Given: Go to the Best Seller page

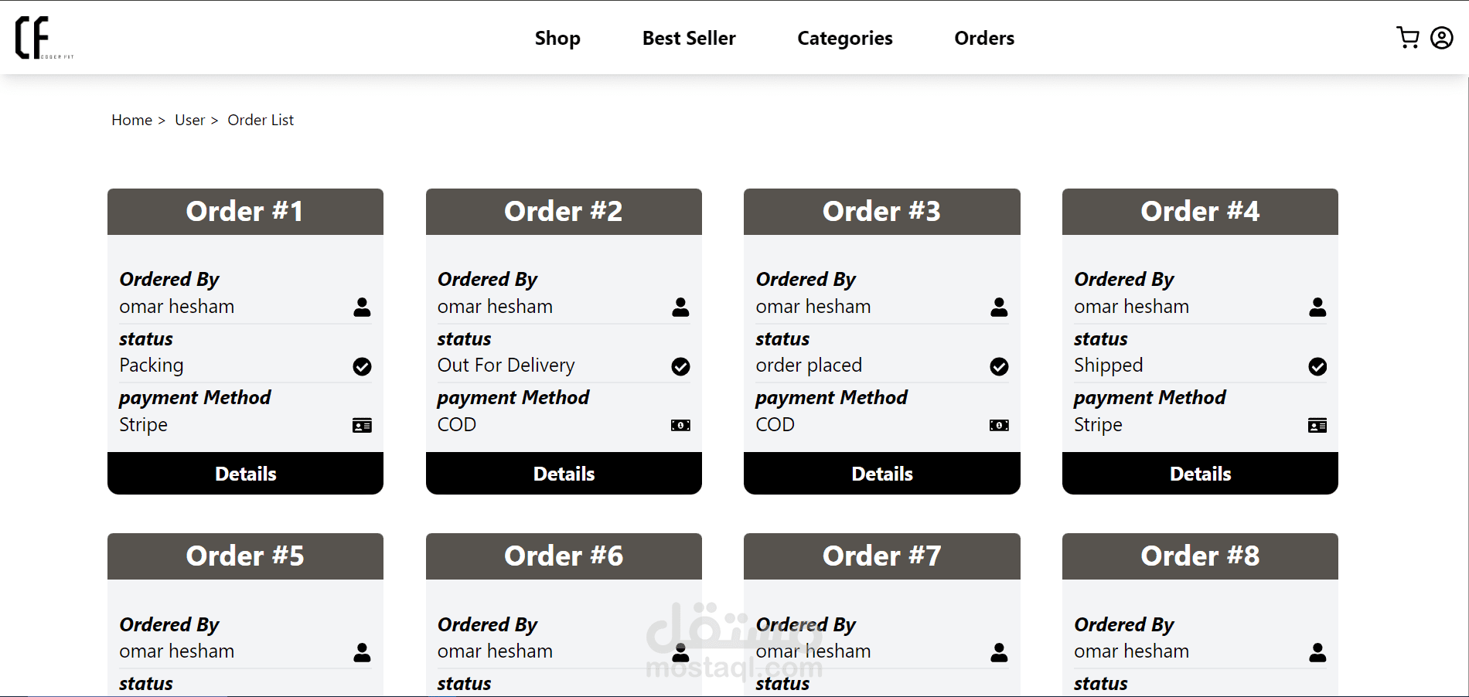Looking at the screenshot, I should point(689,38).
